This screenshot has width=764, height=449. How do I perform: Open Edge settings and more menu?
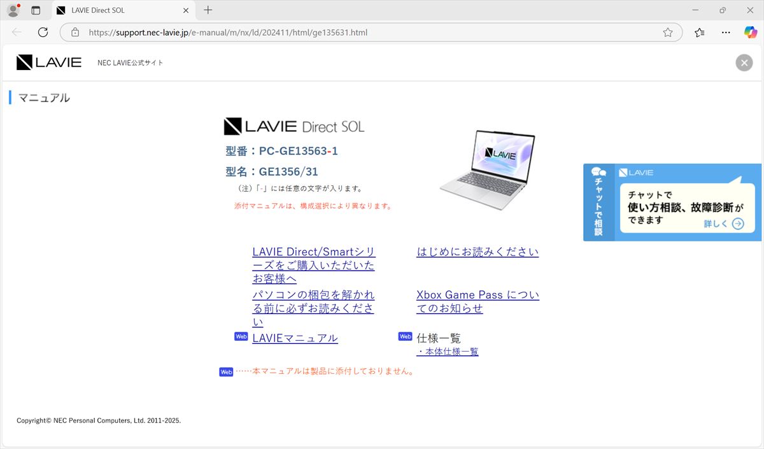pos(726,32)
